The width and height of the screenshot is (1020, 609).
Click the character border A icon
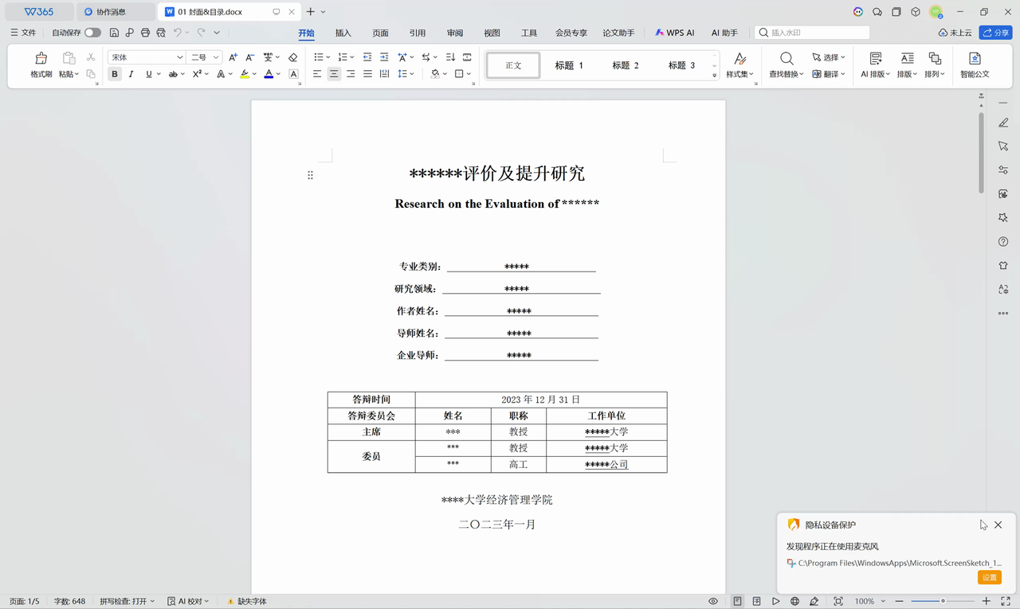(293, 74)
